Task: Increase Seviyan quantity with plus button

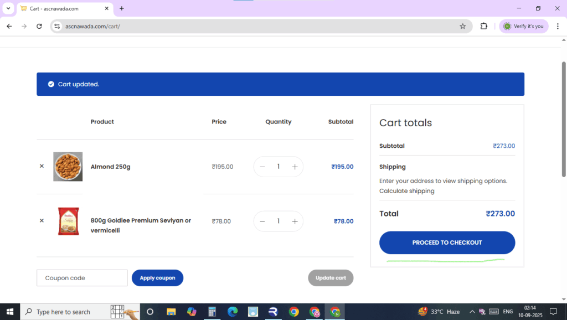Action: point(295,221)
